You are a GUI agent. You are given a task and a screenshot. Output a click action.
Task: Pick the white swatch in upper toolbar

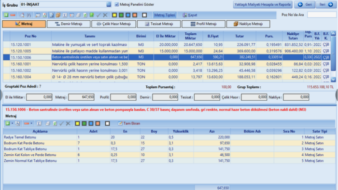(144, 15)
